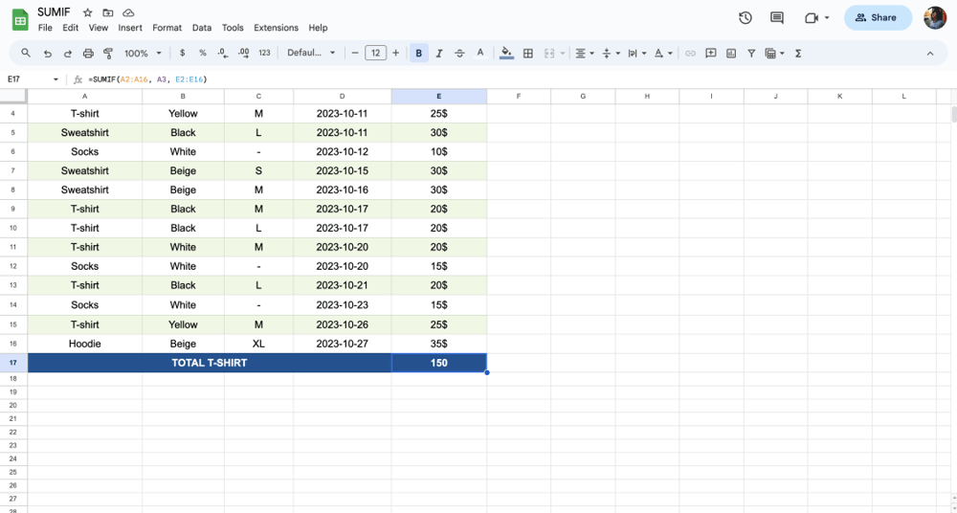
Task: Open the zoom 100% dropdown
Action: point(143,54)
